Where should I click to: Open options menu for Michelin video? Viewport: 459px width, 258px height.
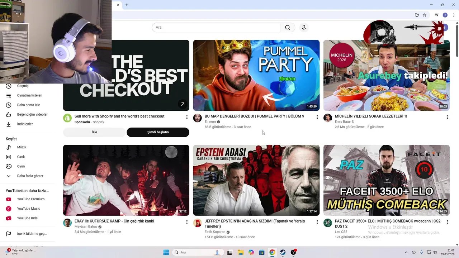point(447,117)
